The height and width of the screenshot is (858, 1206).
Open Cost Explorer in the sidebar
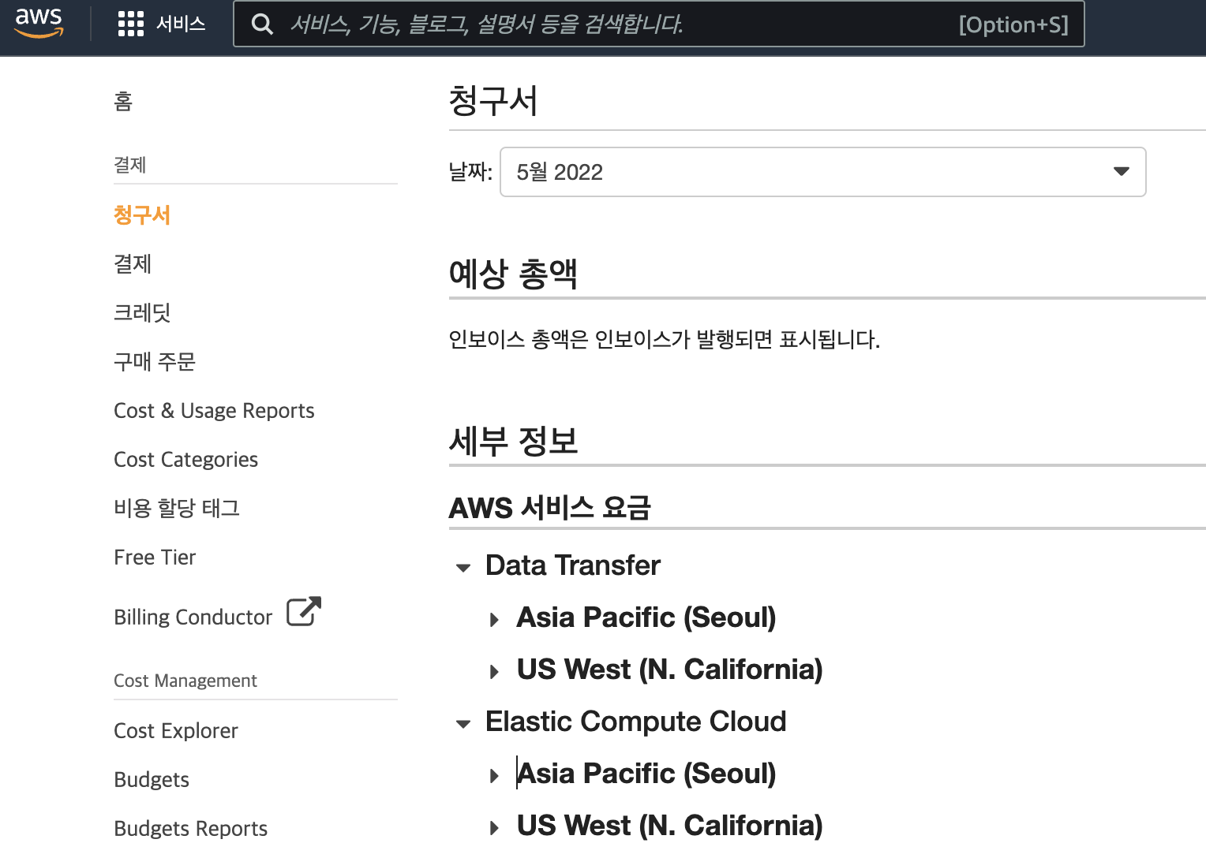point(175,730)
